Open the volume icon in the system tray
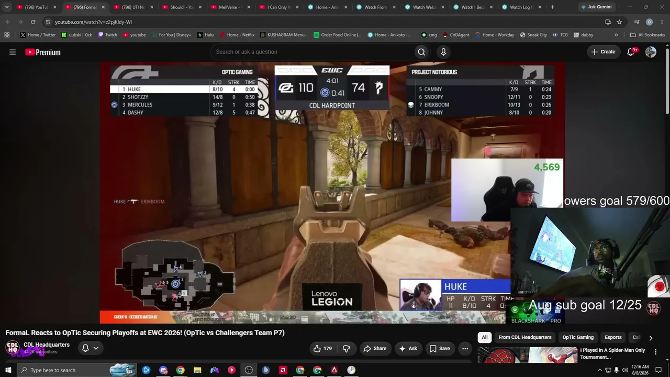 [x=625, y=370]
